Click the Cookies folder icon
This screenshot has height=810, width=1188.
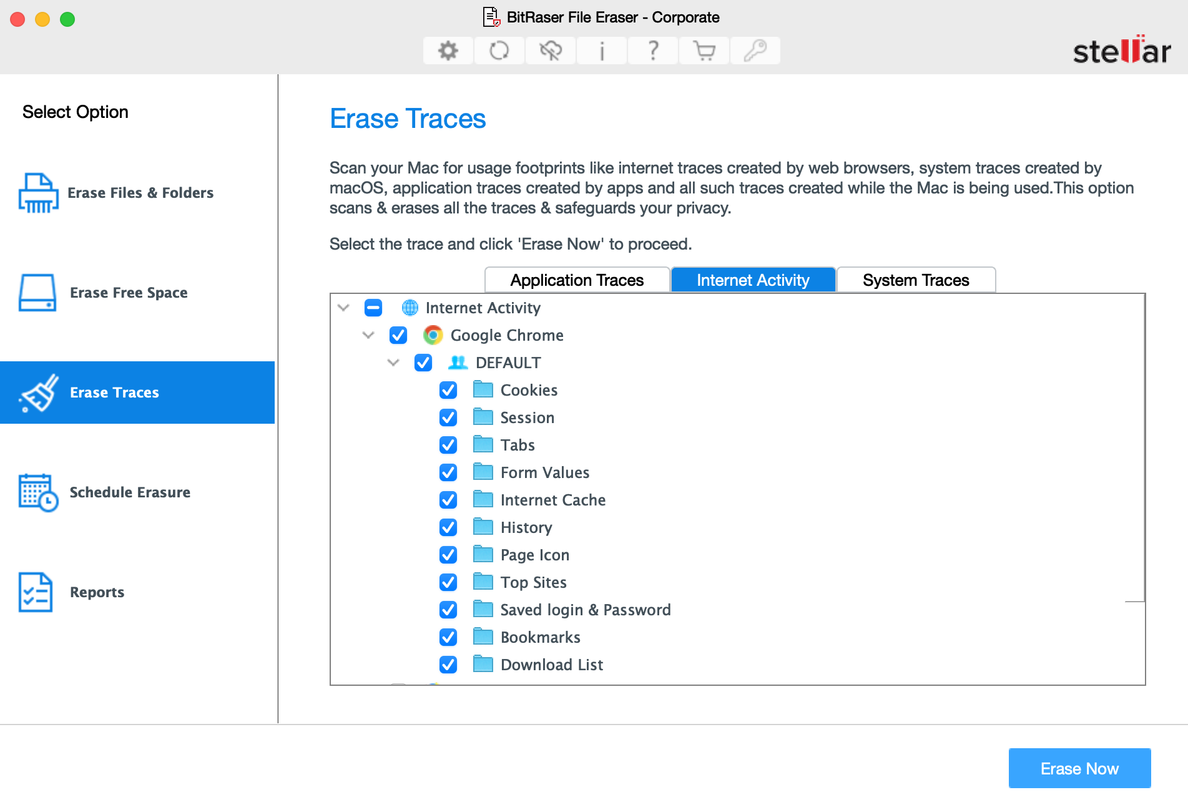pyautogui.click(x=483, y=389)
